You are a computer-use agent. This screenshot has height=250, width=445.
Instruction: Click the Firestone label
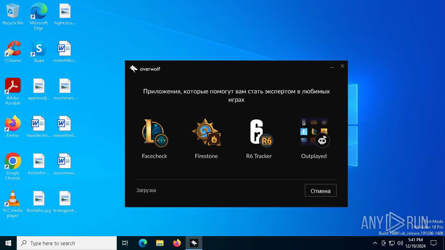[206, 156]
